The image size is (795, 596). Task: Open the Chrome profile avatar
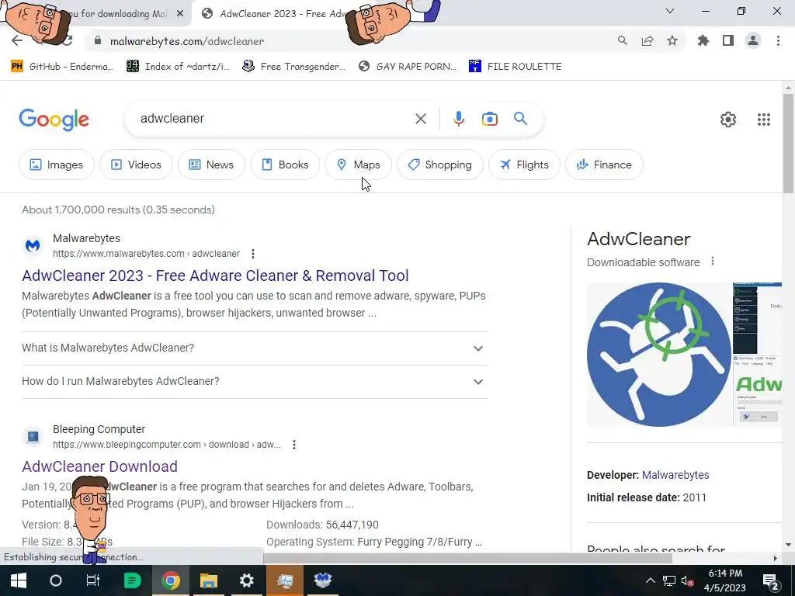coord(753,41)
